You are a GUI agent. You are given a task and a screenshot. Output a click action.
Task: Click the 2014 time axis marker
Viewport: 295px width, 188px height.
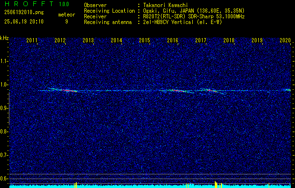pyautogui.click(x=116, y=40)
